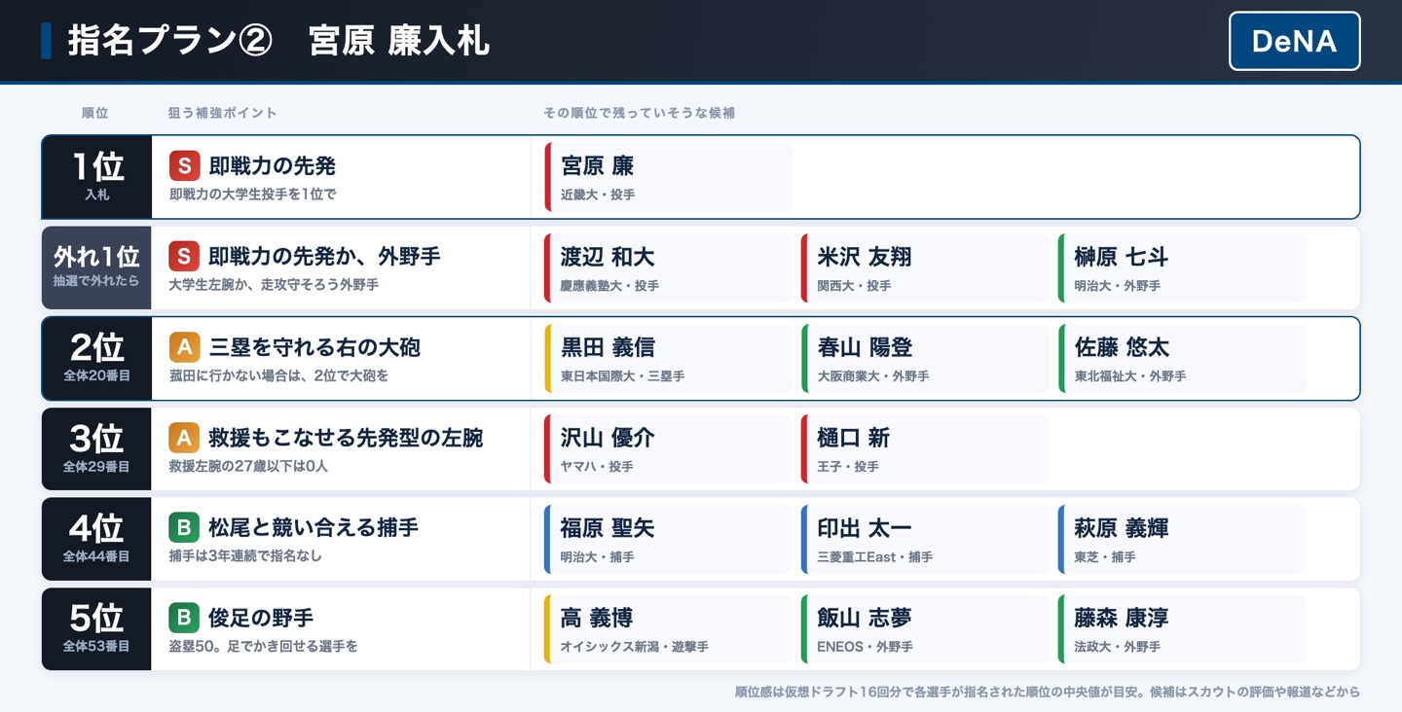Screen dimensions: 1402x712
Task: Select the A badge next to 救援もこなせる先発型の左腕
Action: pyautogui.click(x=184, y=438)
